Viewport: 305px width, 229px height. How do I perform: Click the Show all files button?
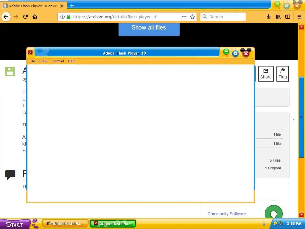click(x=149, y=29)
